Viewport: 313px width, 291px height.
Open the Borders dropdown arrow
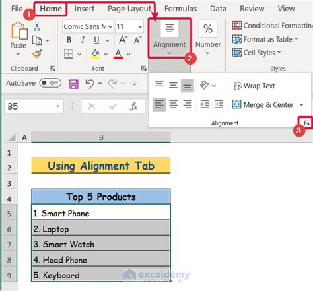pyautogui.click(x=79, y=54)
